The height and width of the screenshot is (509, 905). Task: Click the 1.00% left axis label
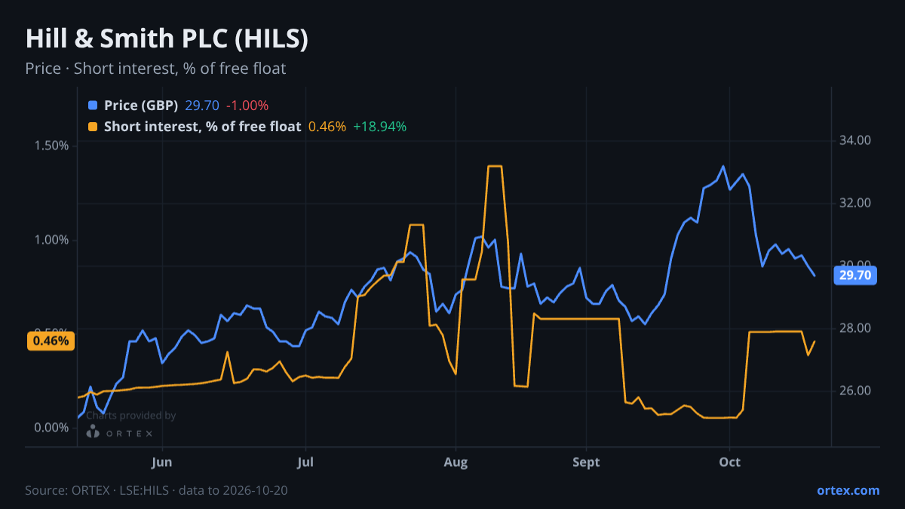click(51, 240)
